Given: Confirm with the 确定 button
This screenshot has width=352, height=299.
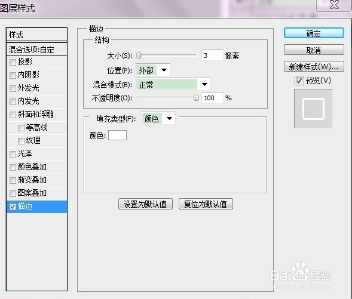Looking at the screenshot, I should pyautogui.click(x=314, y=33).
